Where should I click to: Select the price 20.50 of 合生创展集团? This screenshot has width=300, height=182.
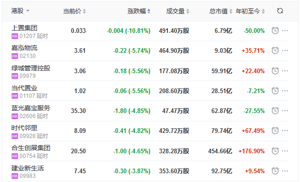click(78, 151)
